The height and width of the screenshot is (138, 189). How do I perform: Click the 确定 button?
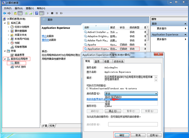pos(122,135)
